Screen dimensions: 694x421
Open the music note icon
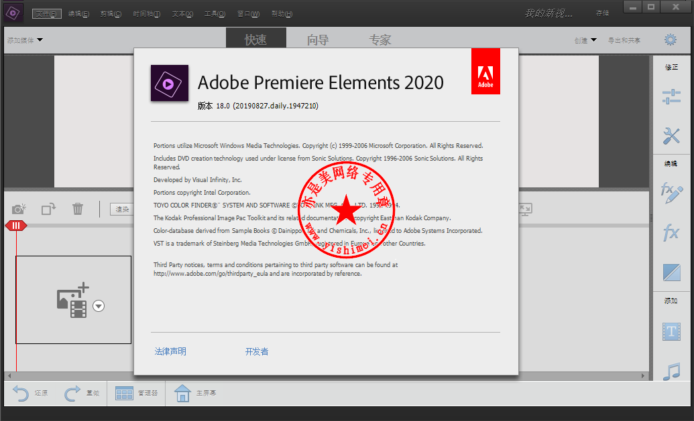(671, 371)
